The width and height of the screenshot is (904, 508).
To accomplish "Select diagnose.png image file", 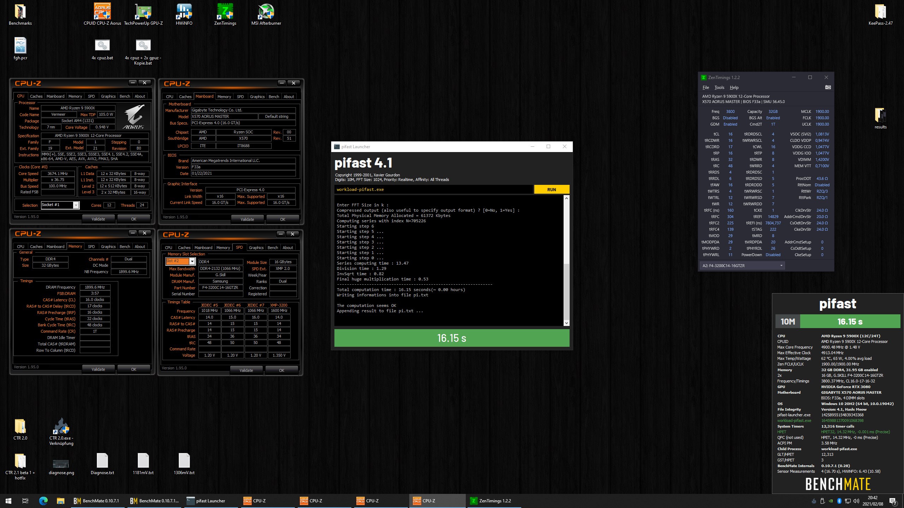I will coord(61,466).
